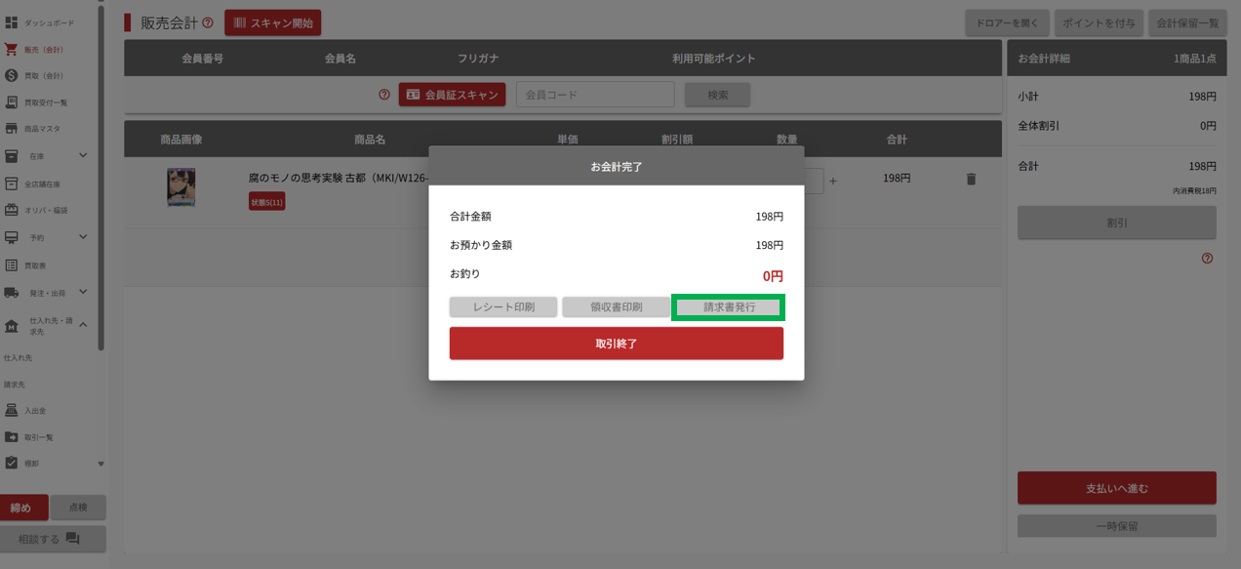The image size is (1241, 569).
Task: Open the ダッシュボード dashboard icon
Action: point(12,21)
